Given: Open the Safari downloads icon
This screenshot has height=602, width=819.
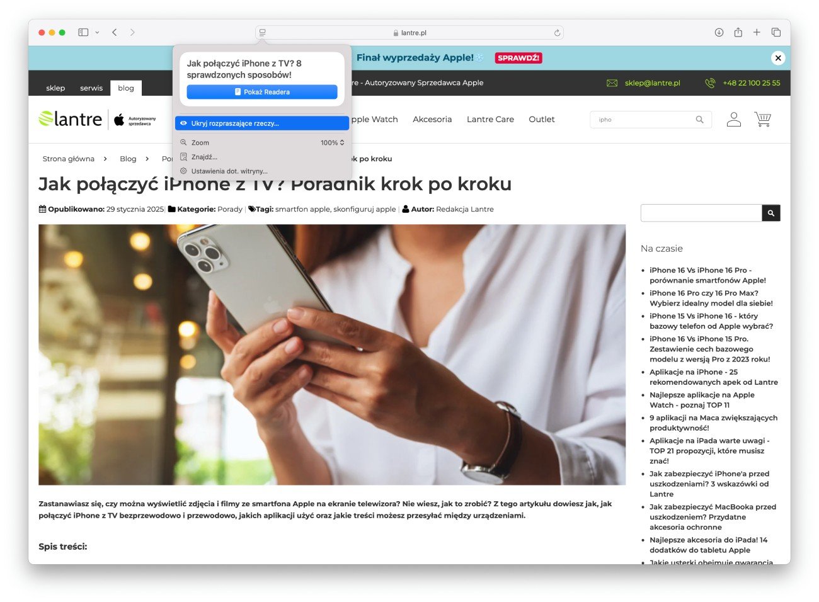Looking at the screenshot, I should tap(719, 32).
